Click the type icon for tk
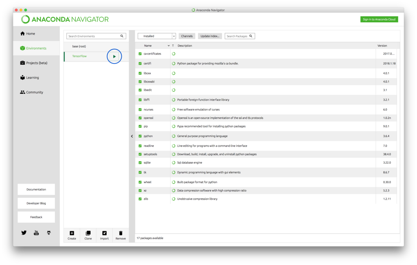This screenshot has height=265, width=417. pyautogui.click(x=173, y=173)
